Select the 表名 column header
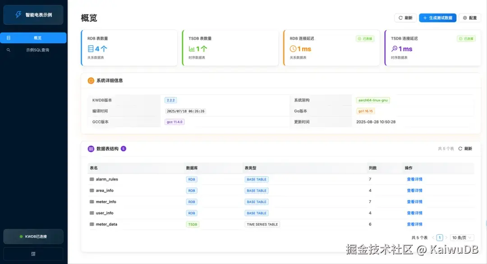Screen dimensions: 487x264 click(94, 168)
